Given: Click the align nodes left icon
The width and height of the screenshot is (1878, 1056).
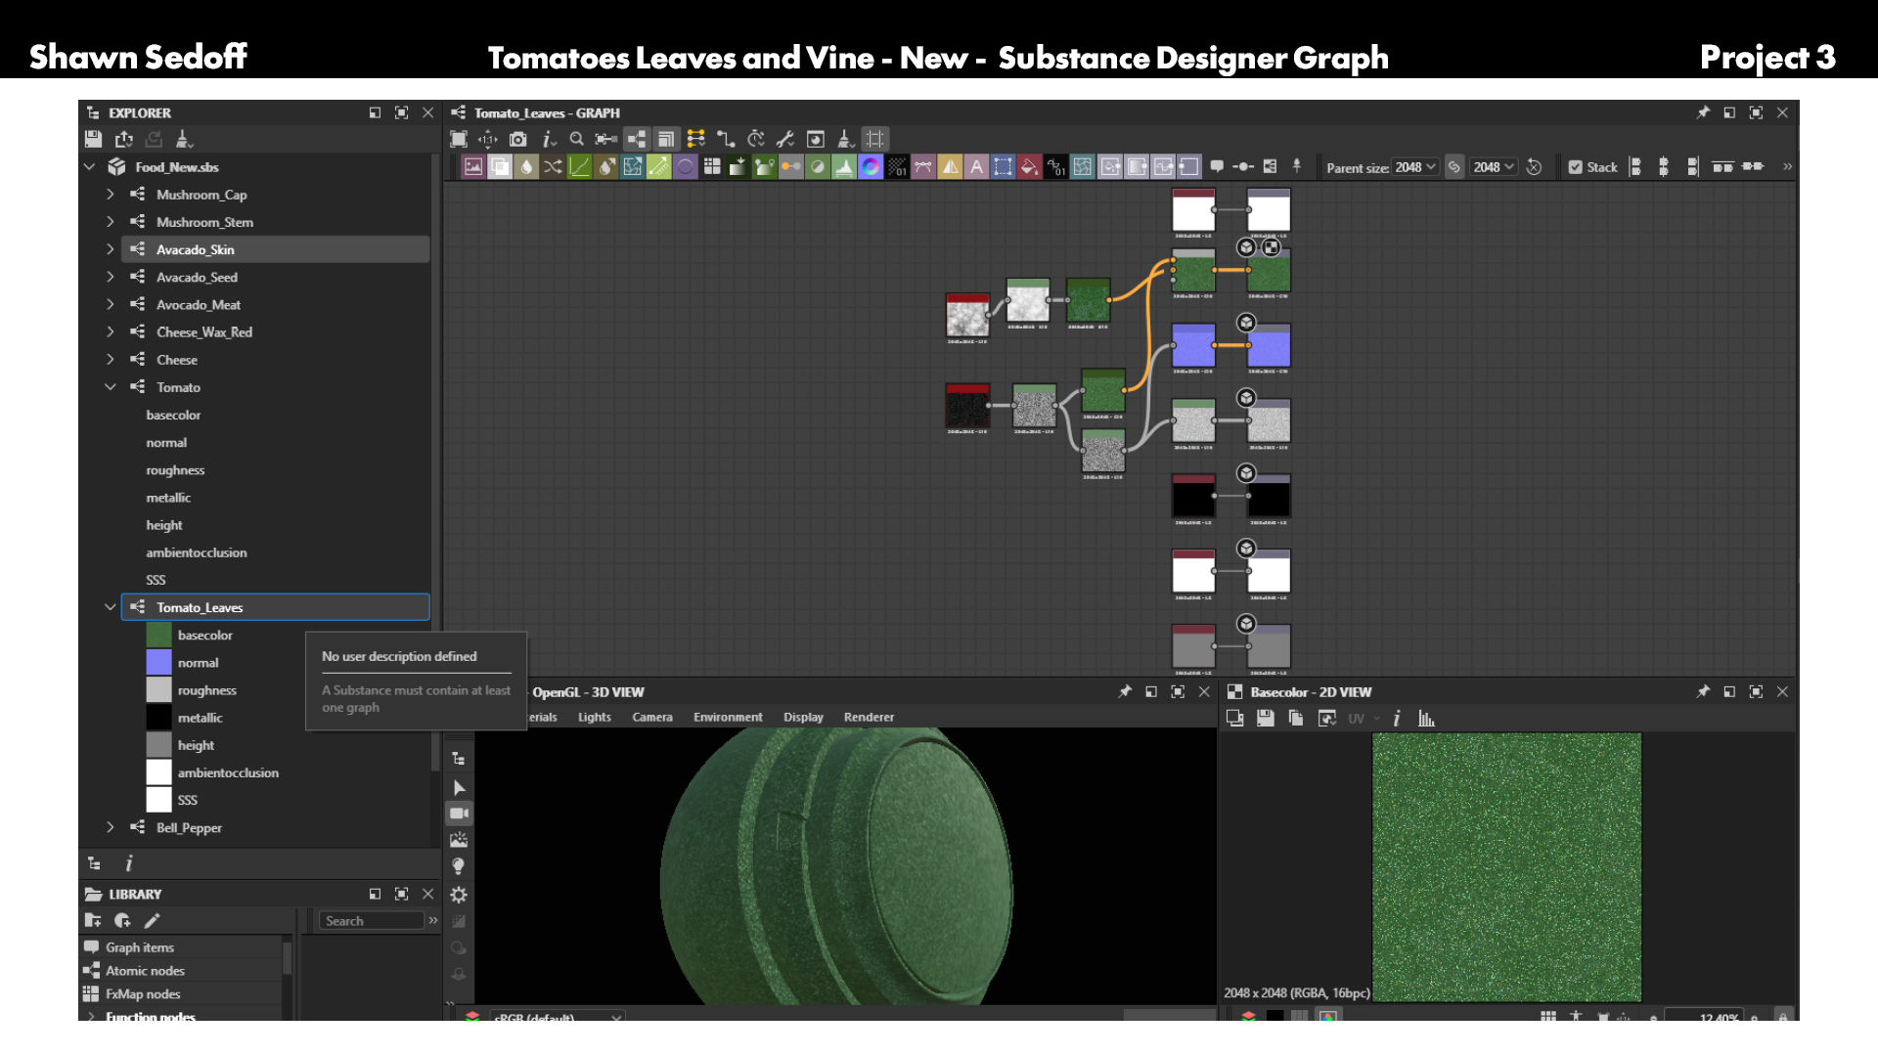Looking at the screenshot, I should (x=1634, y=167).
